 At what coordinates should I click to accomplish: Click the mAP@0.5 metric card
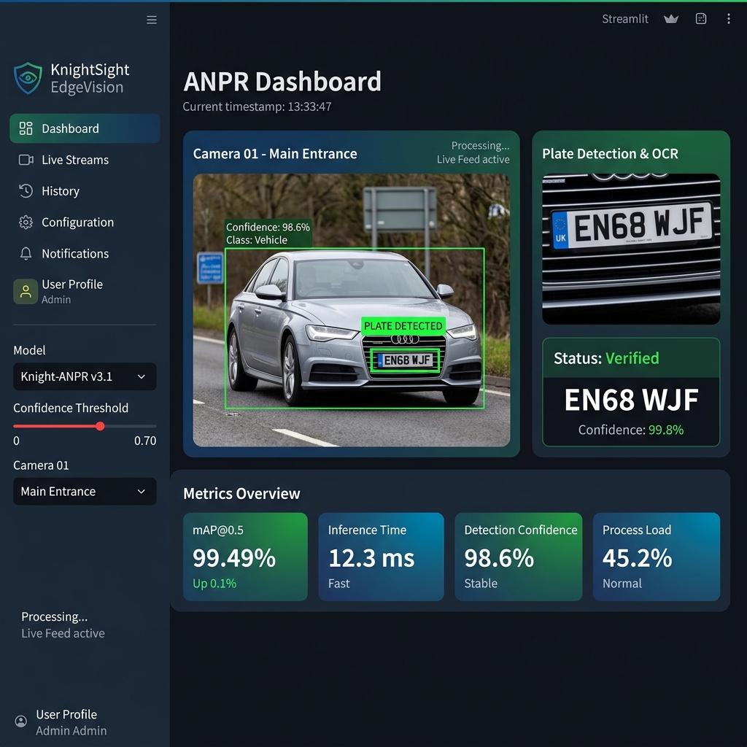245,557
